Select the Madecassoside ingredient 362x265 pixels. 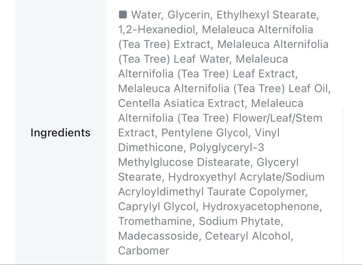[x=159, y=236]
